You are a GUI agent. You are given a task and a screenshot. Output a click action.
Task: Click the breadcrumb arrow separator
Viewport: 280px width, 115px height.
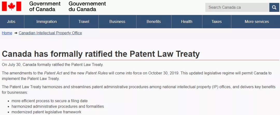pos(16,33)
